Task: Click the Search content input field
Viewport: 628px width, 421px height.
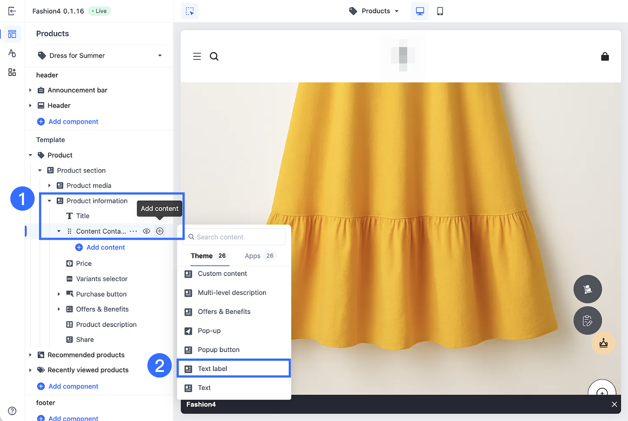Action: (234, 237)
